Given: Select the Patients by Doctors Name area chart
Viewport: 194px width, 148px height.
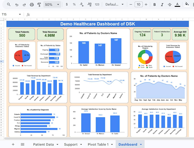Looking at the screenshot, I should tap(159, 87).
